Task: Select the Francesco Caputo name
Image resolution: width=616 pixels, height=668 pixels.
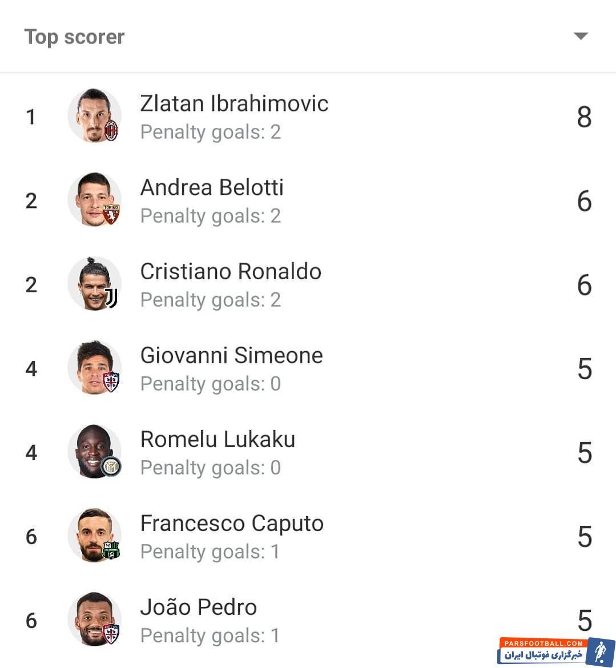Action: (x=232, y=524)
